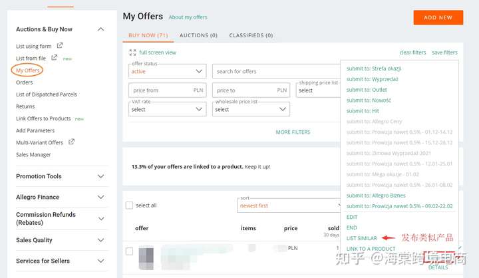Open Sales Manager in the sidebar
Screen dimensions: 479x278
[x=33, y=154]
